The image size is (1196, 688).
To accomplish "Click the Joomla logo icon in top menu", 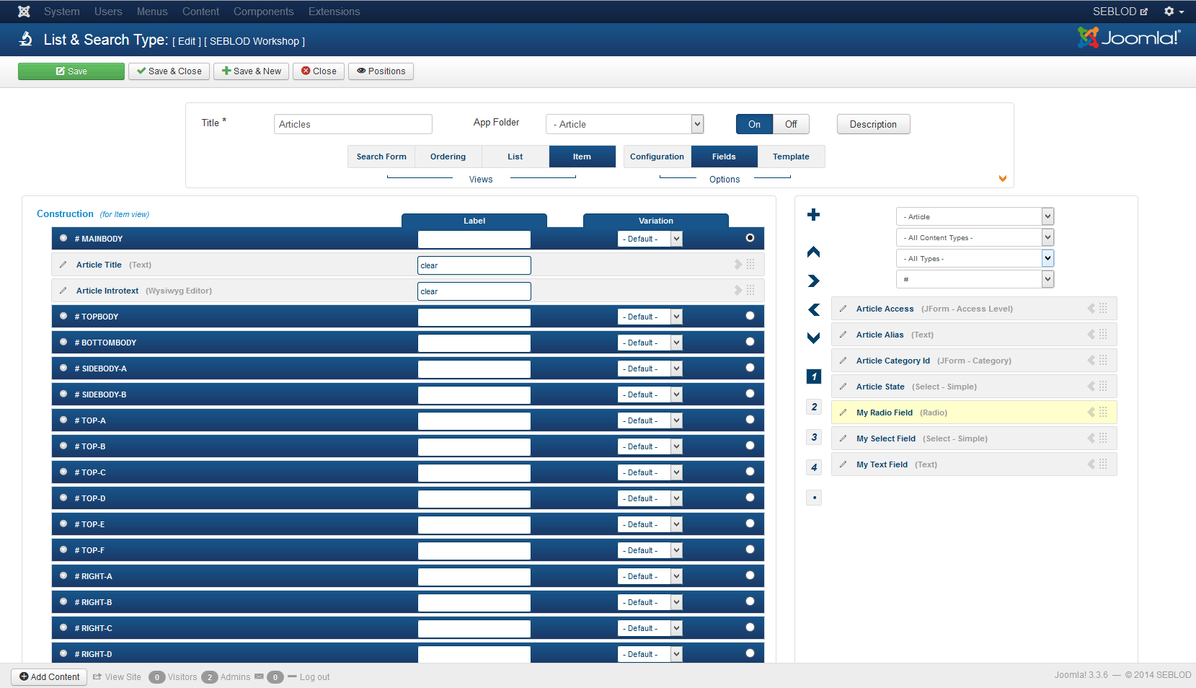I will (x=24, y=12).
